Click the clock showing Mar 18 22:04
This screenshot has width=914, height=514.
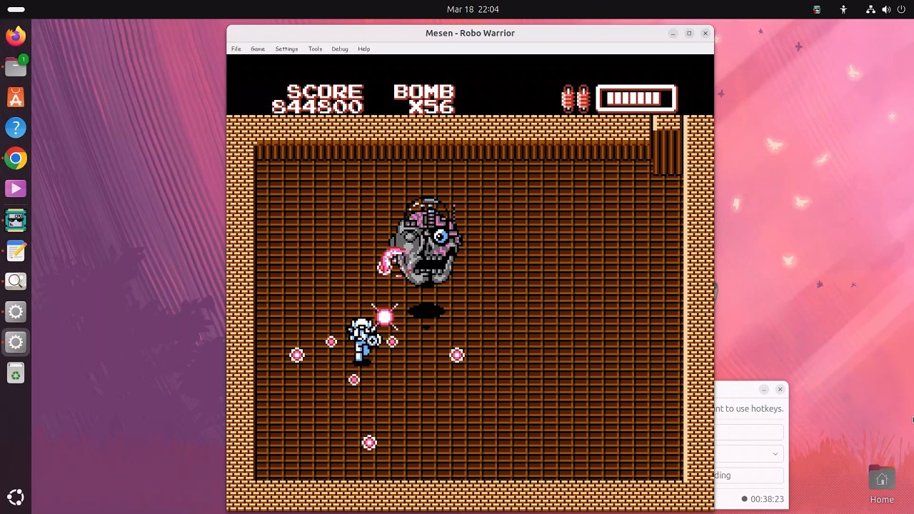473,9
